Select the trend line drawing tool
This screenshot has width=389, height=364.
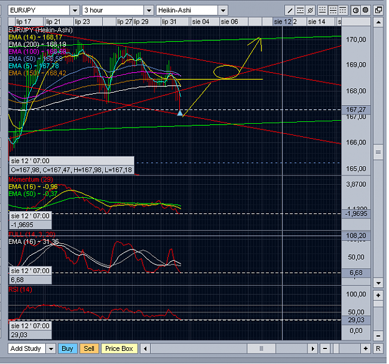[289, 10]
